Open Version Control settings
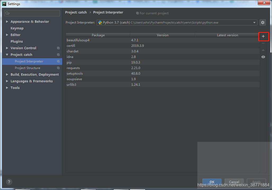Screen dimensions: 272x190 24,48
